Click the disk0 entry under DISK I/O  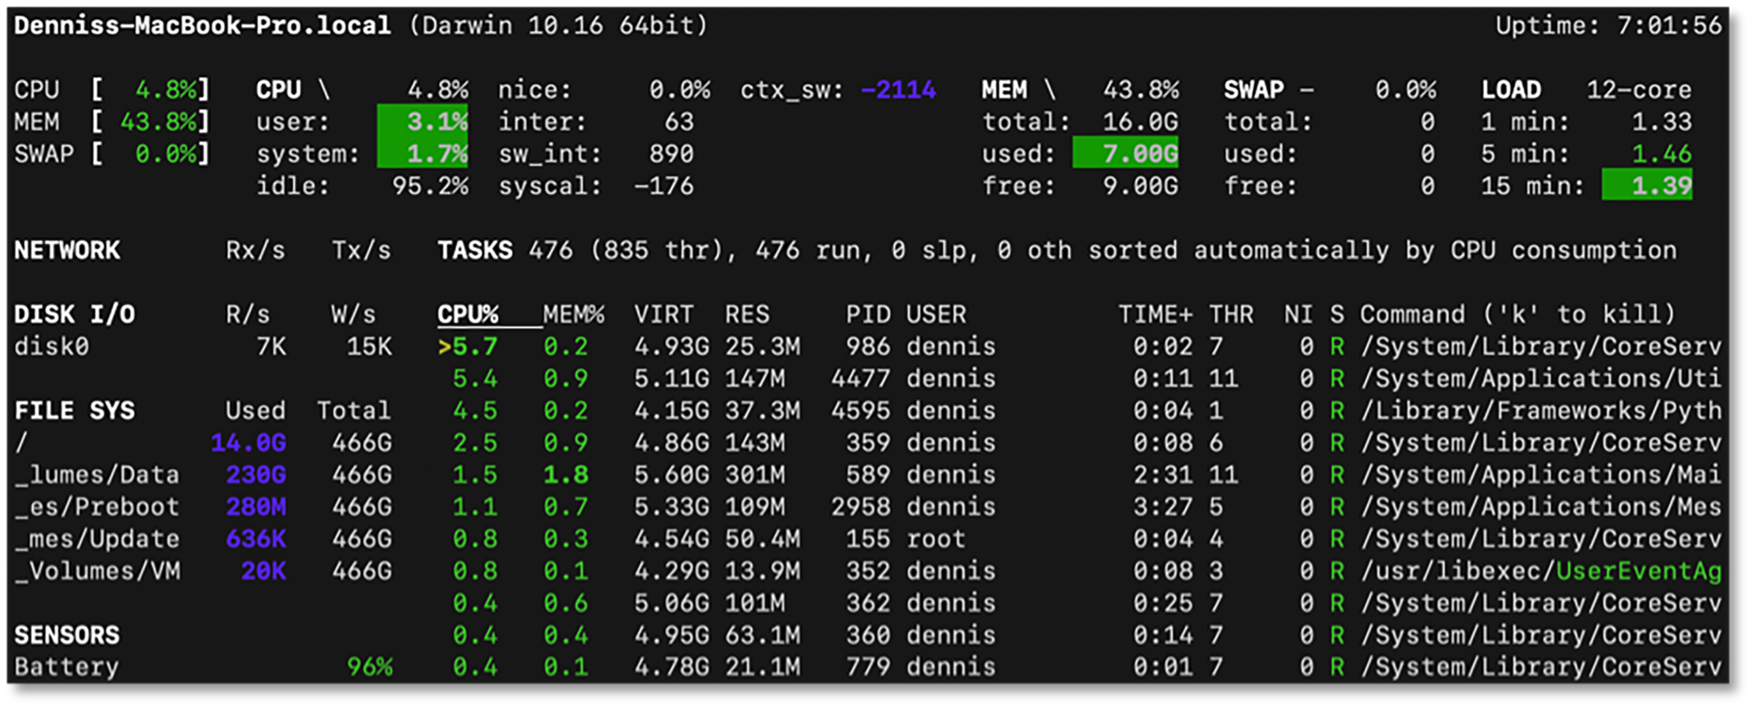click(51, 347)
